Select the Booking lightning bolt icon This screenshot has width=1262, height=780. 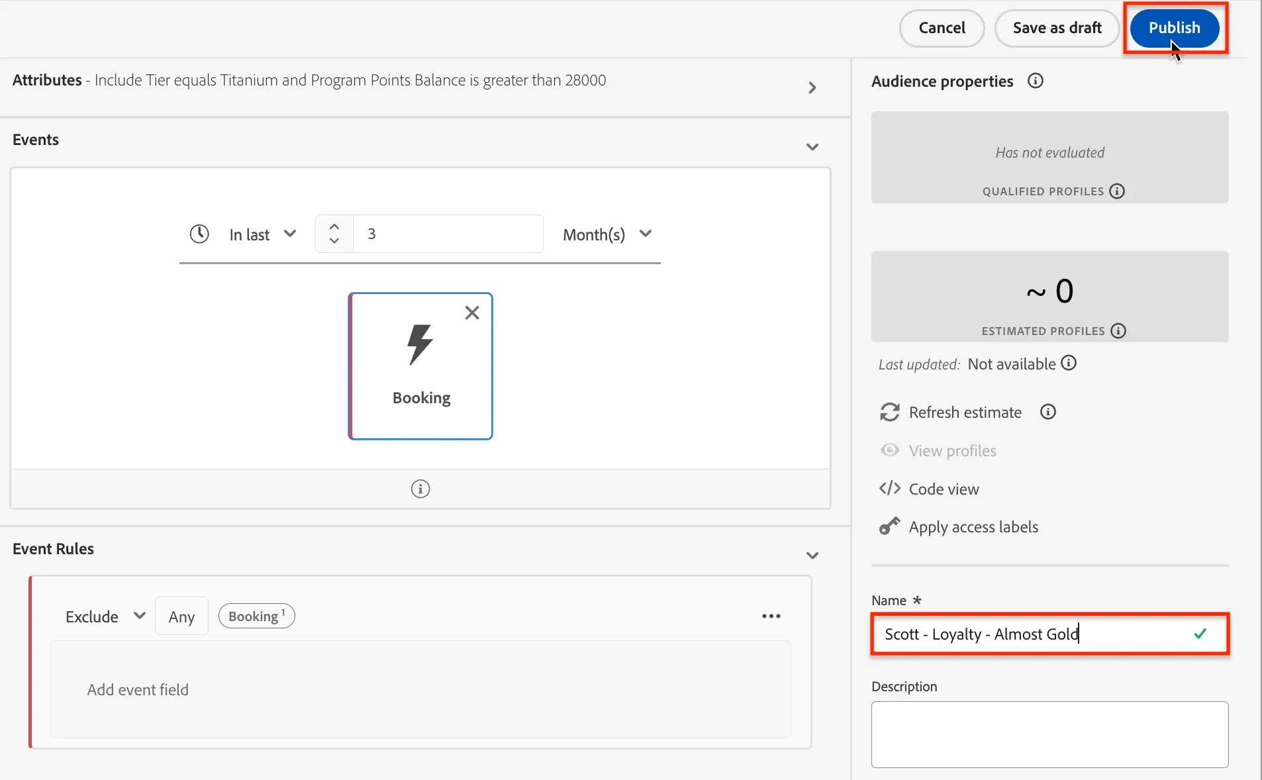[x=420, y=344]
